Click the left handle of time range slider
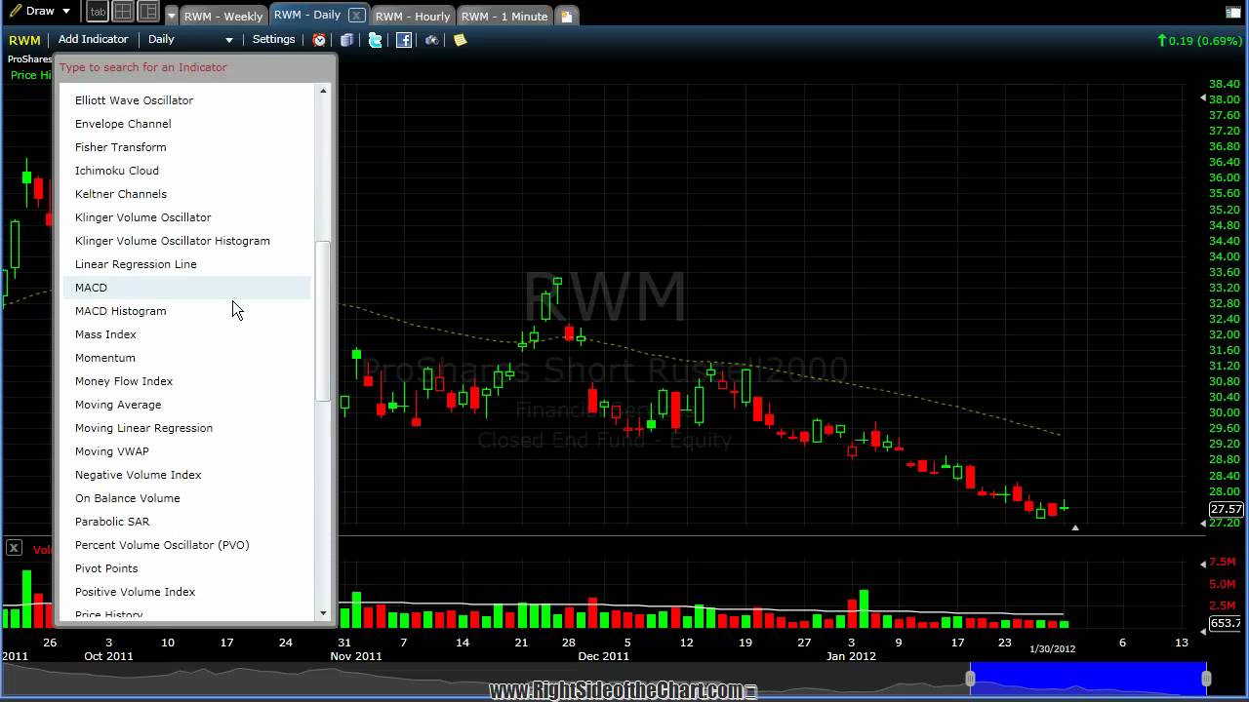The image size is (1249, 702). coord(970,678)
